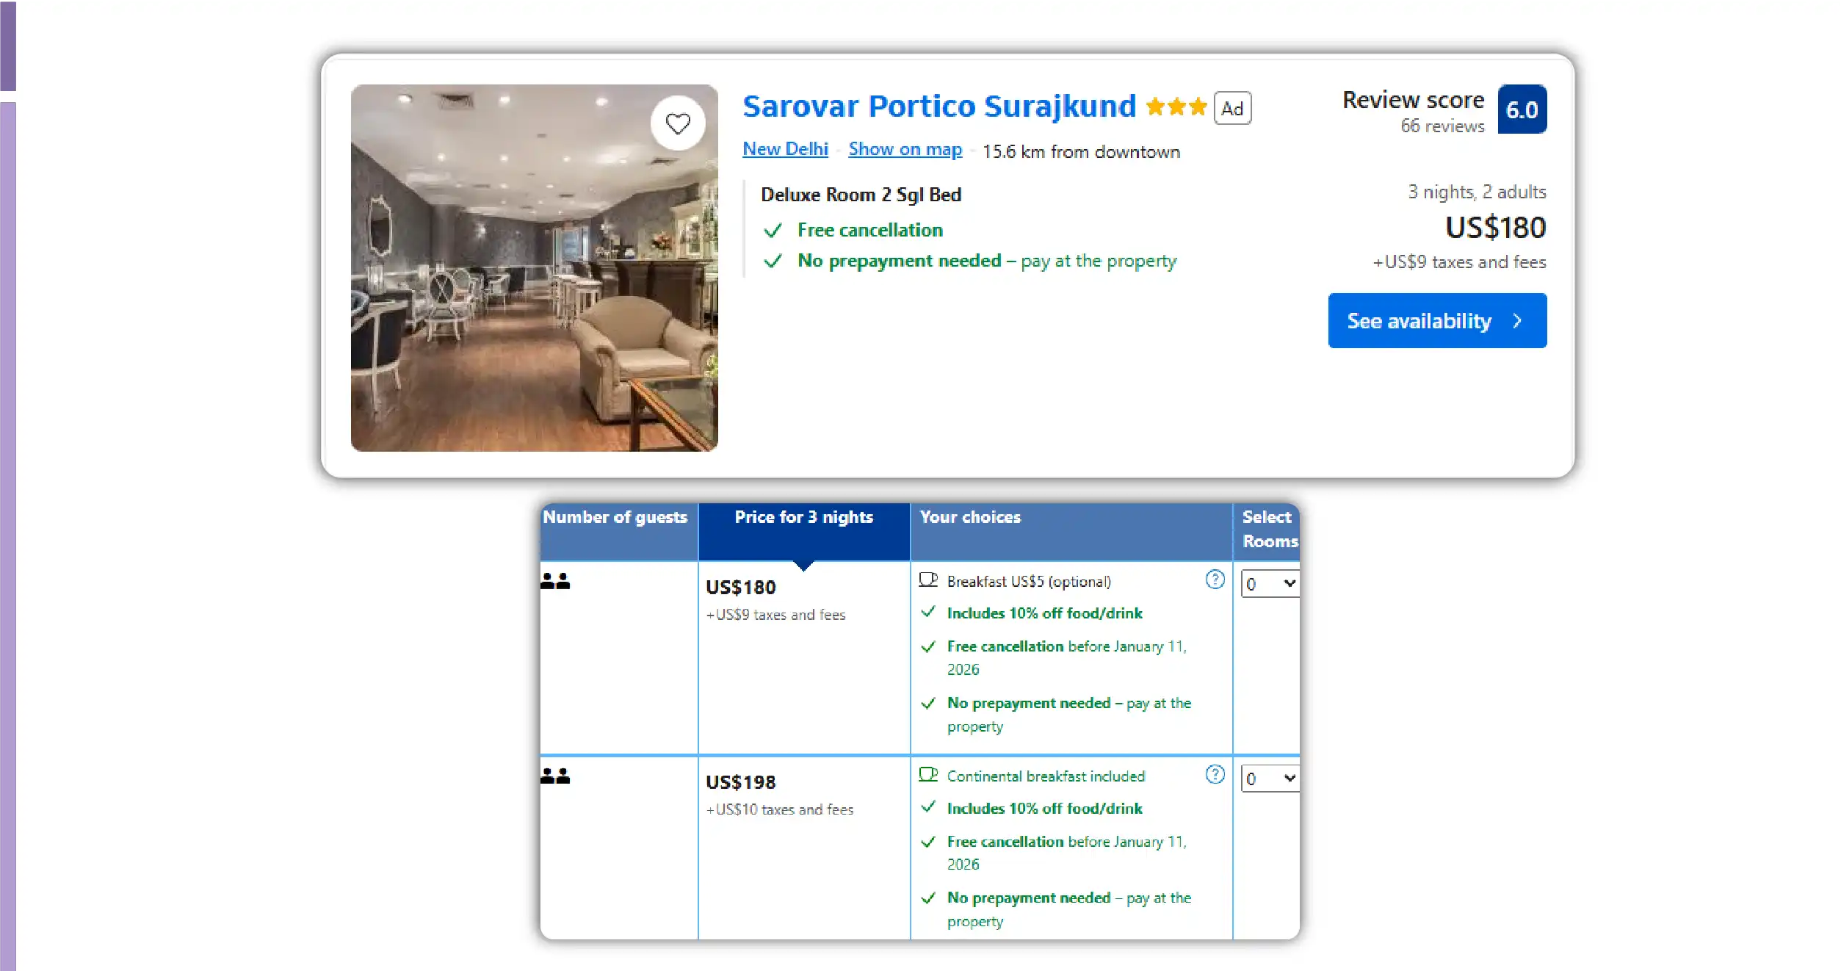
Task: Click the three-star rating icons
Action: [1175, 107]
